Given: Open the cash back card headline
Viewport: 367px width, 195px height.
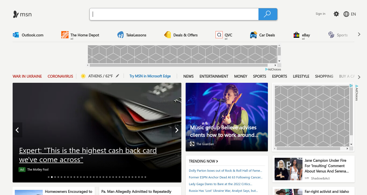Looking at the screenshot, I should tap(88, 155).
